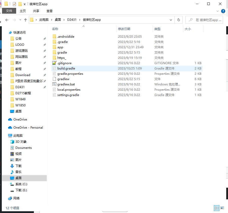Sort by 大小 column header
This screenshot has width=228, height=213.
[193, 29]
